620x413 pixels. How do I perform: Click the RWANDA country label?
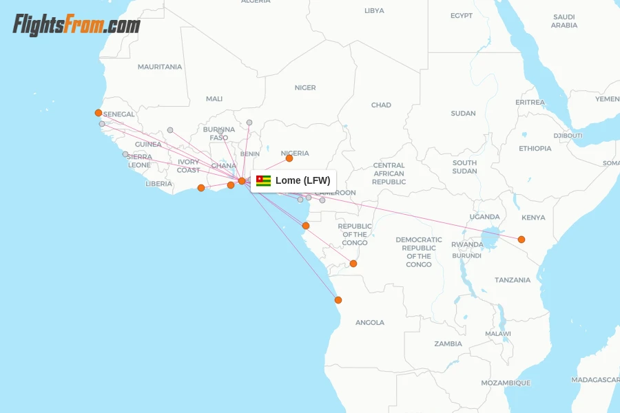click(467, 244)
